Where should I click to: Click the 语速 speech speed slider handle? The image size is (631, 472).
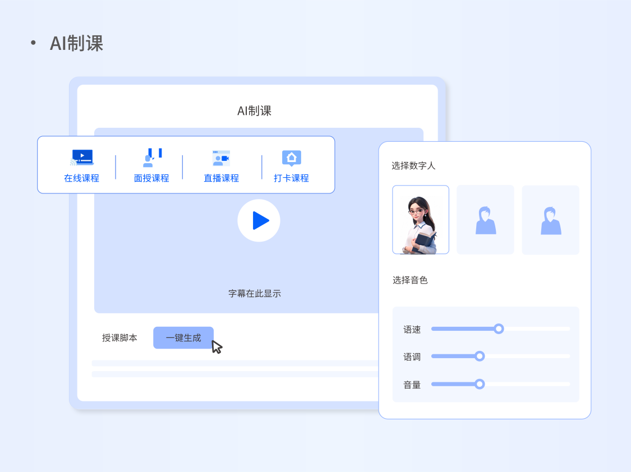tap(499, 328)
